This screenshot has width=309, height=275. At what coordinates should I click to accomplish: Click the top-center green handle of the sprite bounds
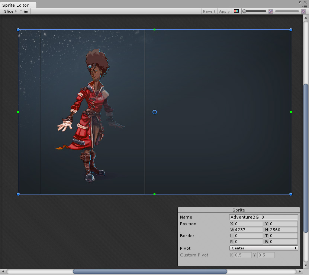(154, 30)
